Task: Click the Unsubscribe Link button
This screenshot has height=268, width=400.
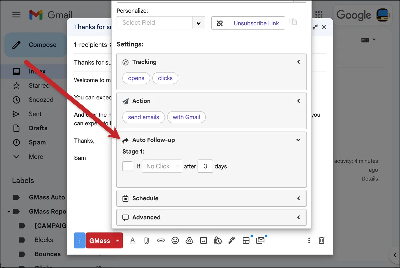Action: (x=256, y=23)
